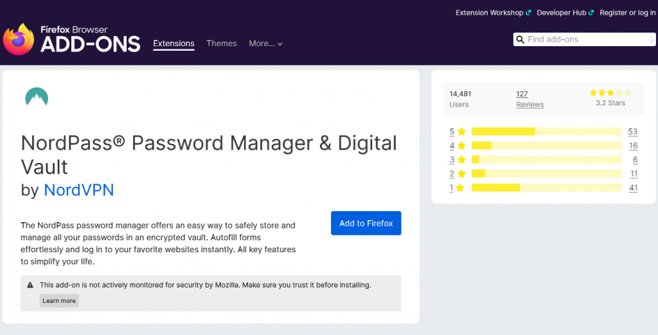658x335 pixels.
Task: Click the Firefox Browser ADD-ONS title
Action: [x=90, y=39]
